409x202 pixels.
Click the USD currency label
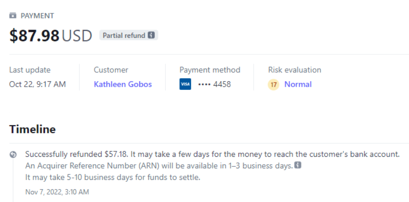77,36
